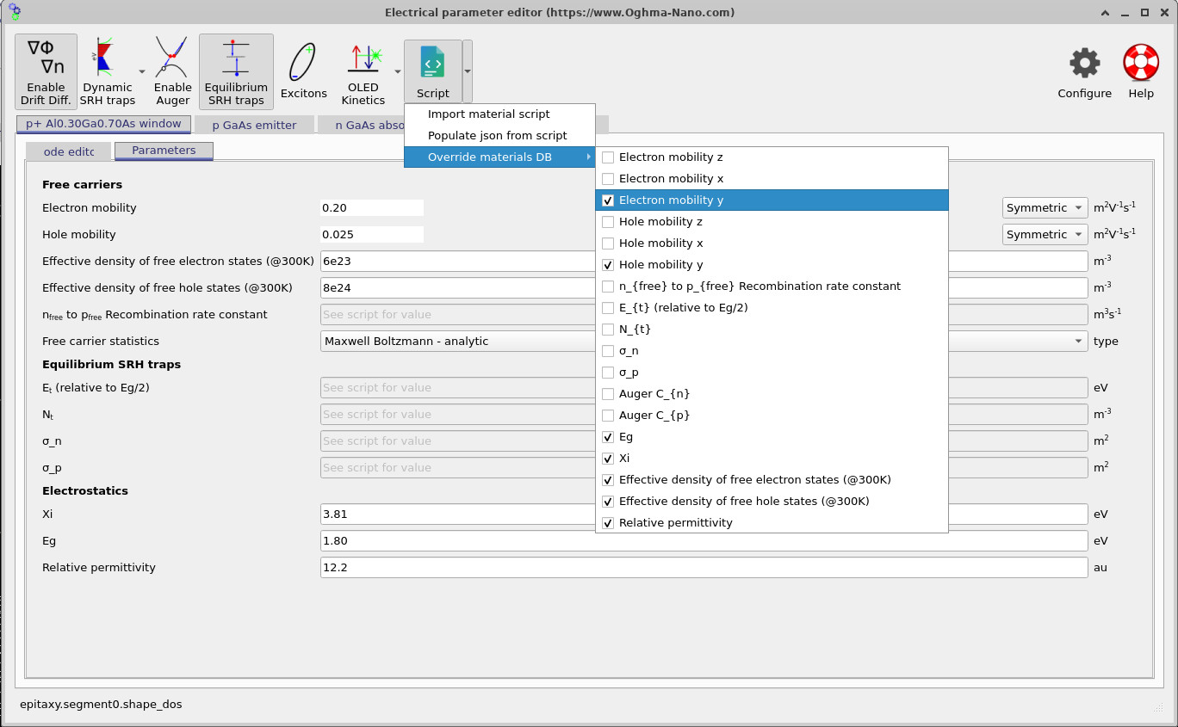Open the Excitons tool
This screenshot has height=727, width=1178.
(x=304, y=71)
